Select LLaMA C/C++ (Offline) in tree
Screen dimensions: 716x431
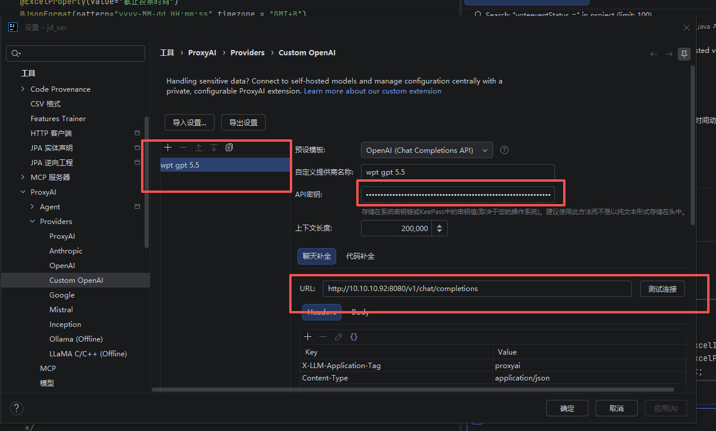click(x=88, y=353)
